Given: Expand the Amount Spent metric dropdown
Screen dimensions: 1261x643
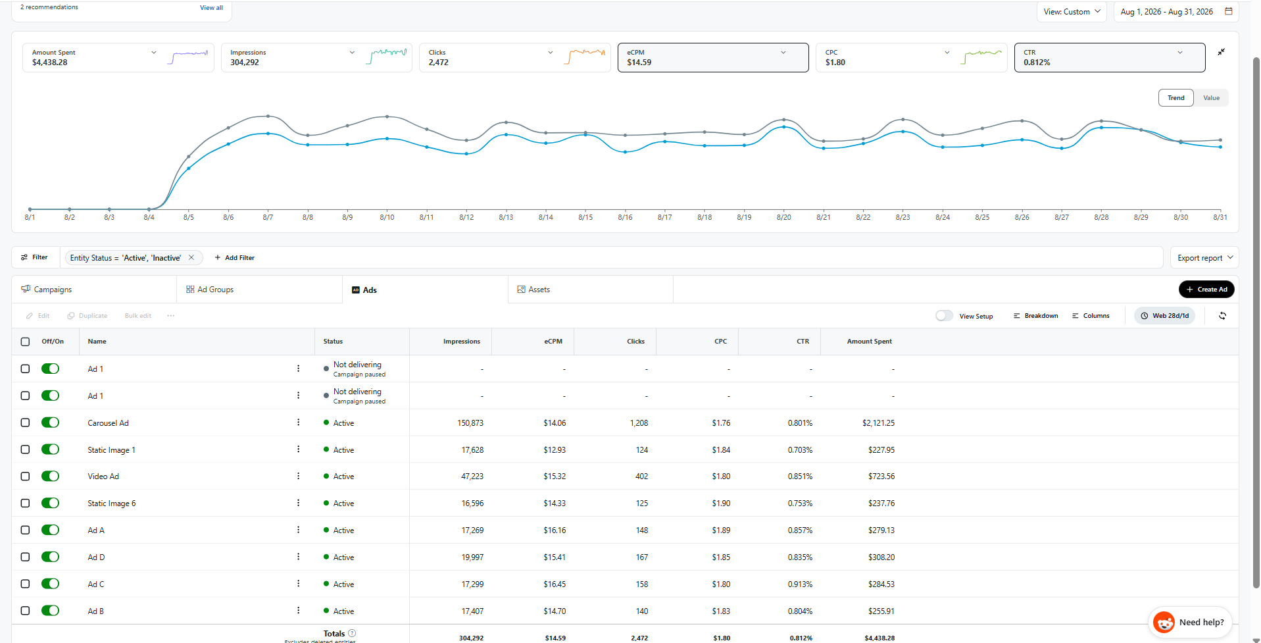Looking at the screenshot, I should coord(154,53).
